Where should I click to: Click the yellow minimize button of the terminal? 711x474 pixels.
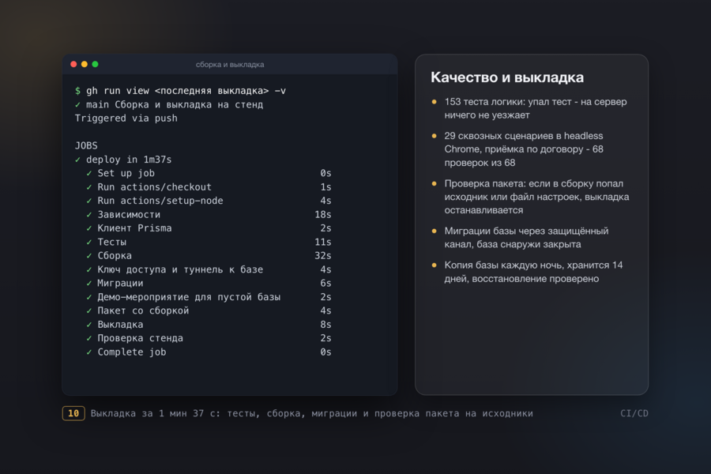(x=85, y=64)
